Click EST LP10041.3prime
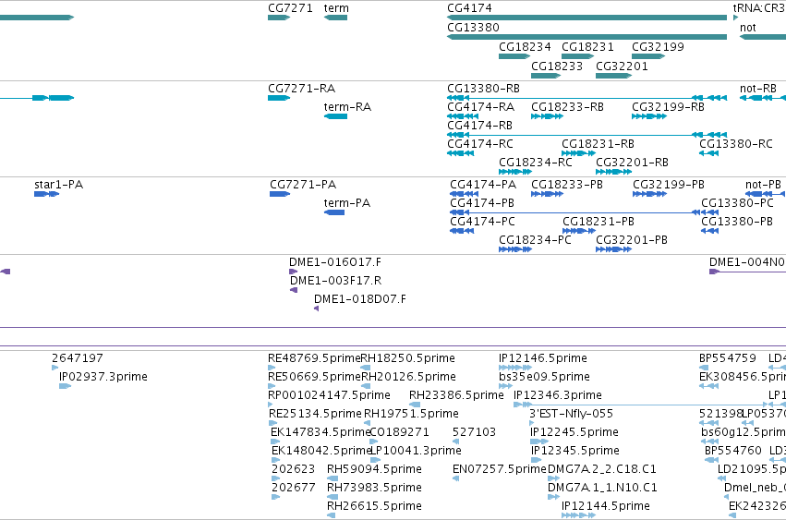Image resolution: width=786 pixels, height=520 pixels. 375,460
